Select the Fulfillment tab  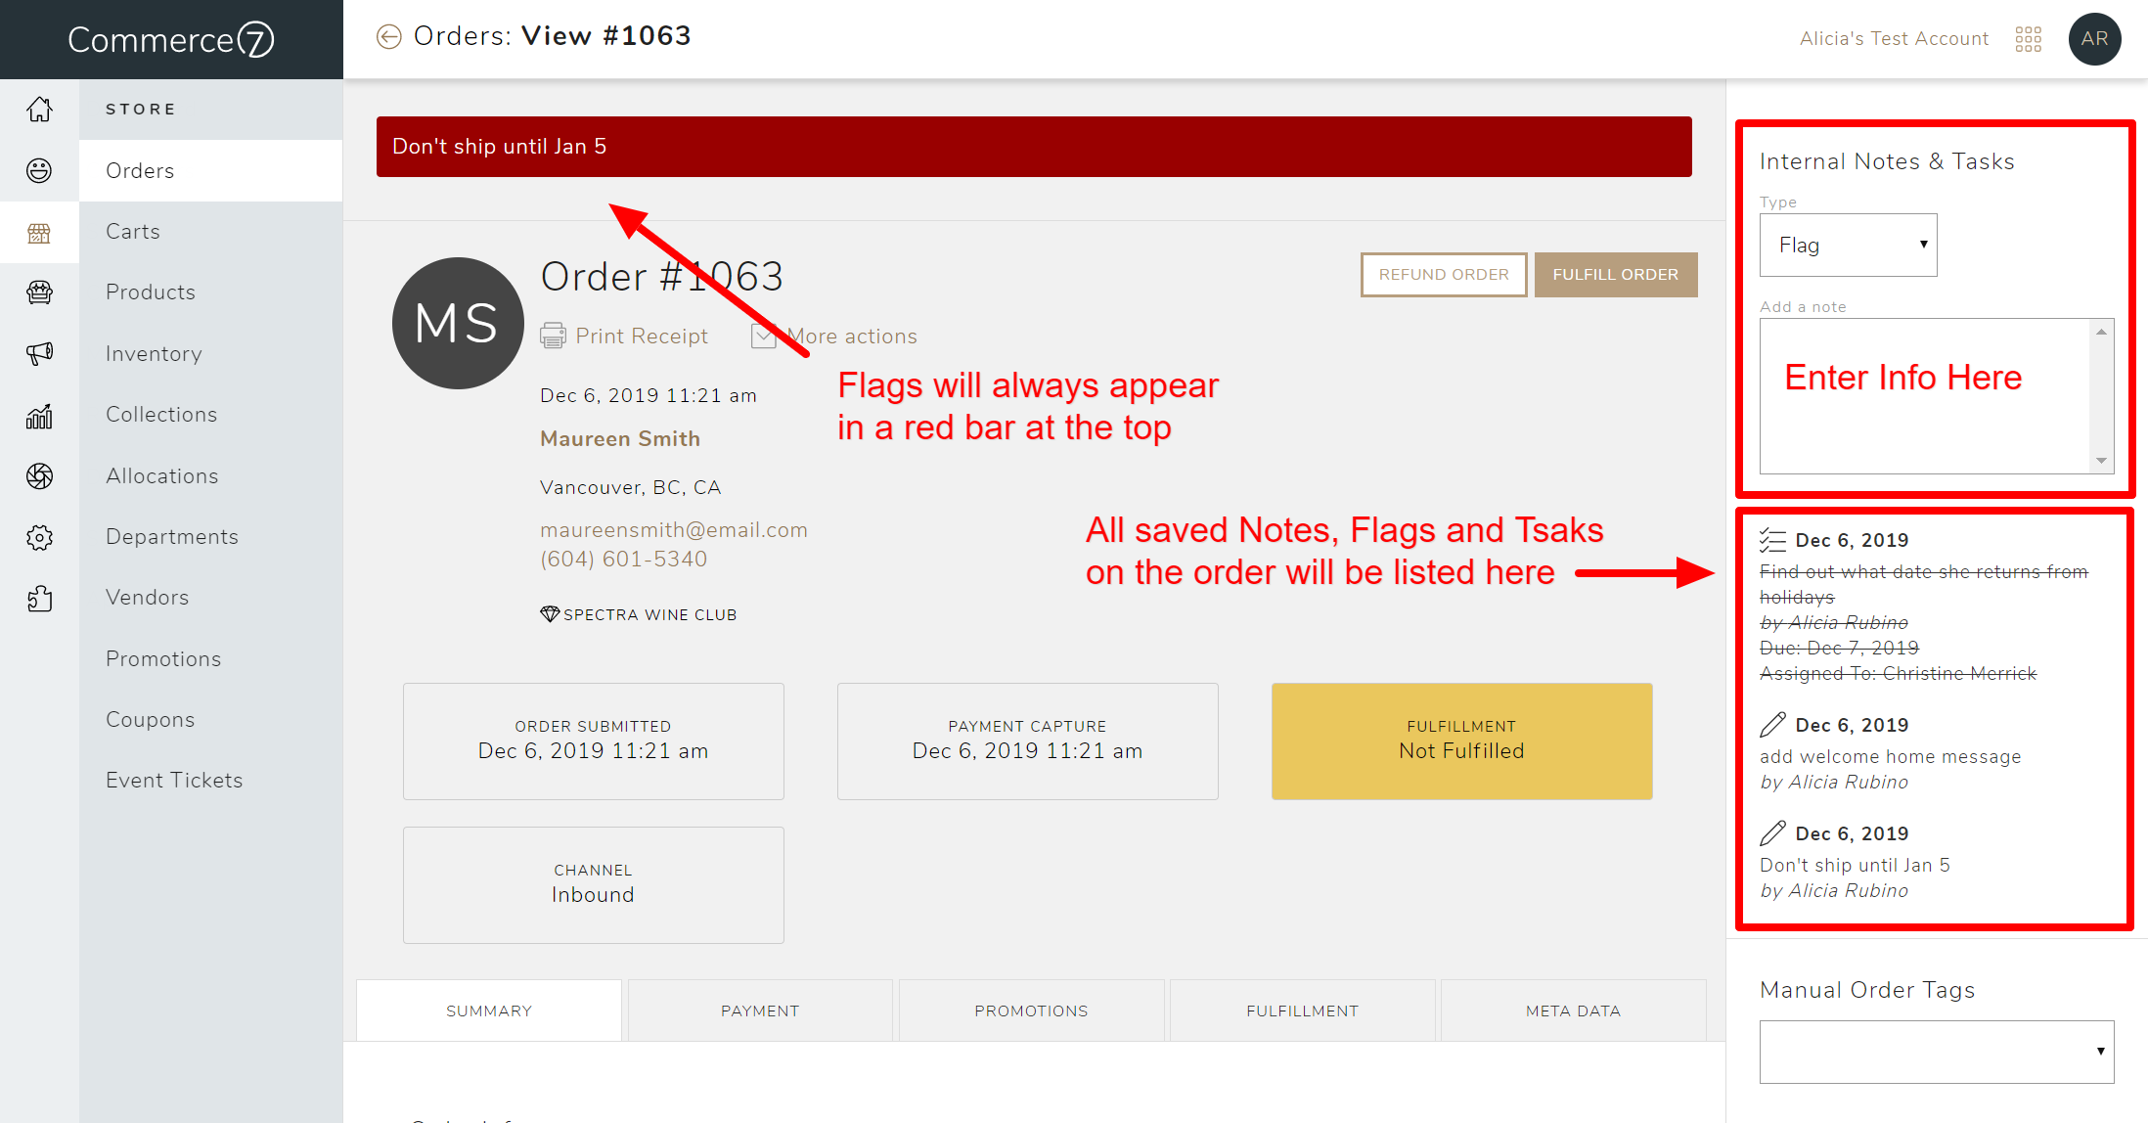1302,1010
